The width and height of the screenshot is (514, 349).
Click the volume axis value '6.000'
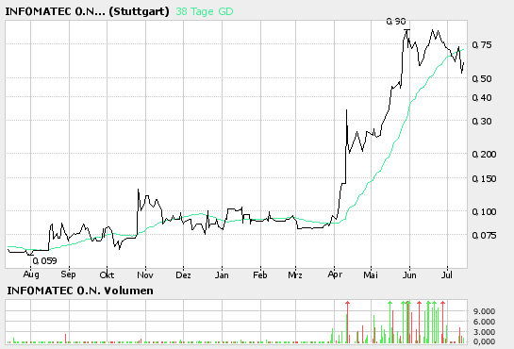484,322
